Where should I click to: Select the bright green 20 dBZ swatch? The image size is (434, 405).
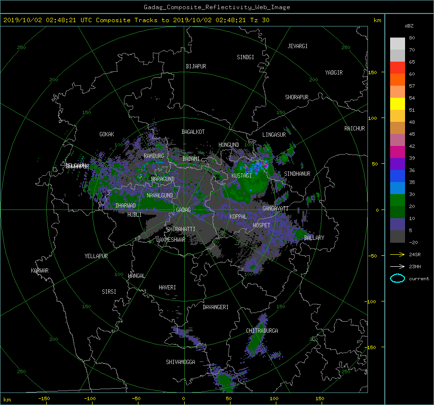(x=397, y=200)
